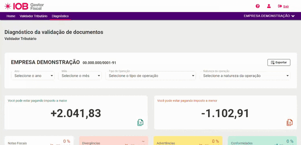Click the Divergências card

(x=113, y=141)
